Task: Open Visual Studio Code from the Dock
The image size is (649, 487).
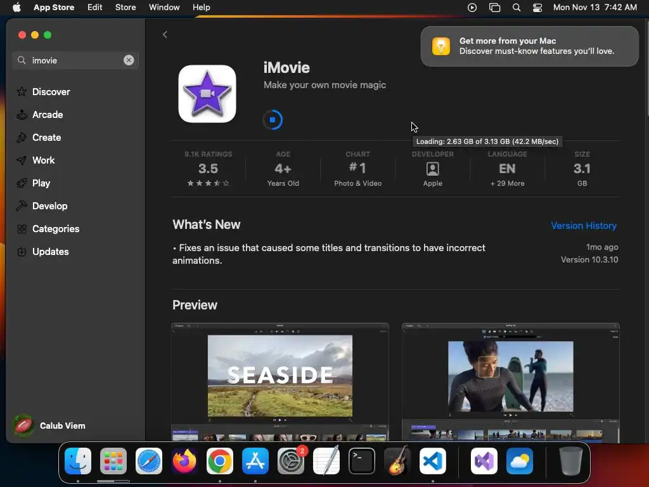Action: (x=432, y=461)
